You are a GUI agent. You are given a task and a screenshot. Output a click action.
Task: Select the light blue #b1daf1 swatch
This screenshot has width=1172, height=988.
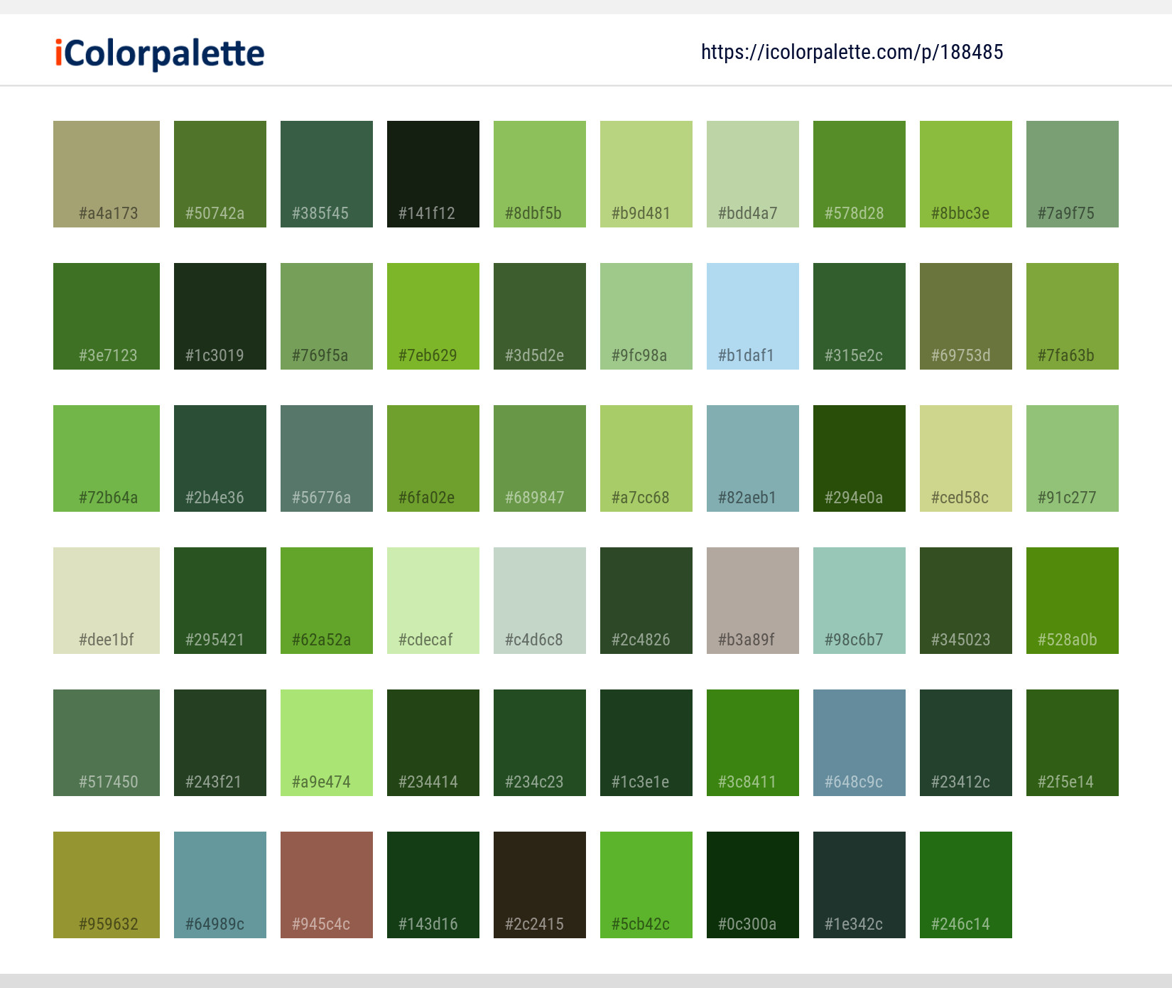click(753, 316)
